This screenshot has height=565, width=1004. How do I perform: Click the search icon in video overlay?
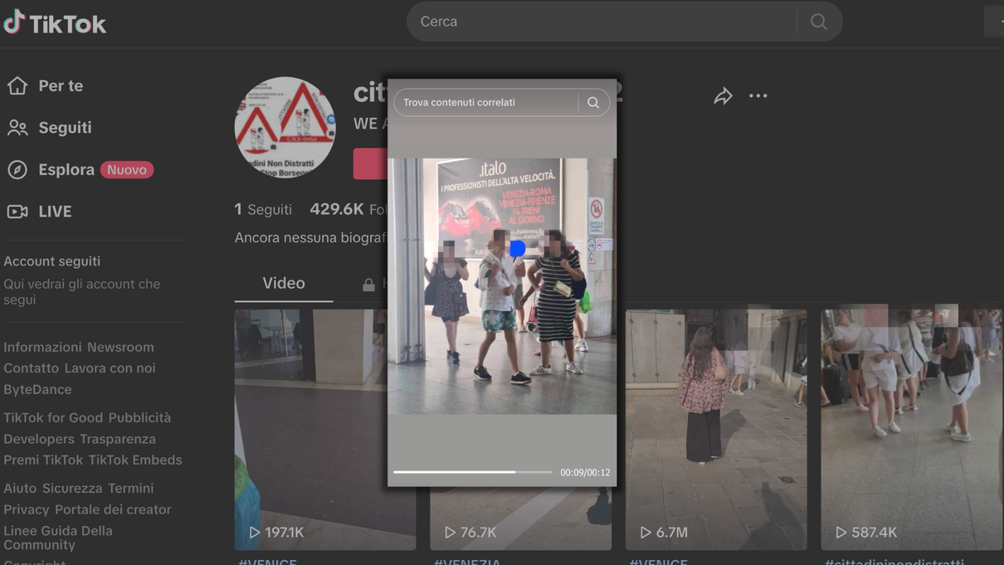[593, 103]
